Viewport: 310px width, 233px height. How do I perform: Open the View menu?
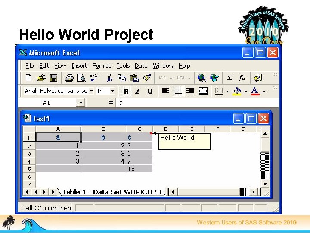[60, 66]
